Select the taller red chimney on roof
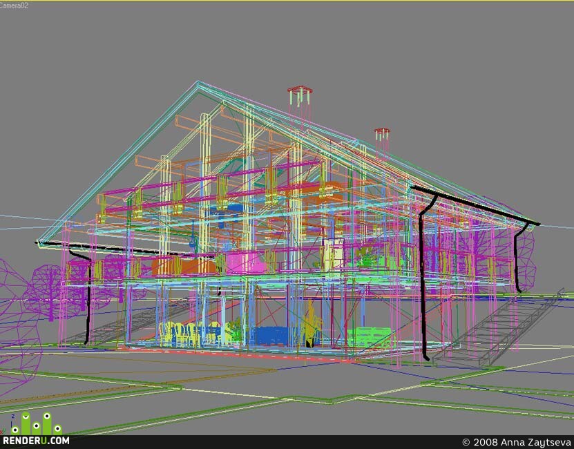This screenshot has height=449, width=574. point(300,97)
